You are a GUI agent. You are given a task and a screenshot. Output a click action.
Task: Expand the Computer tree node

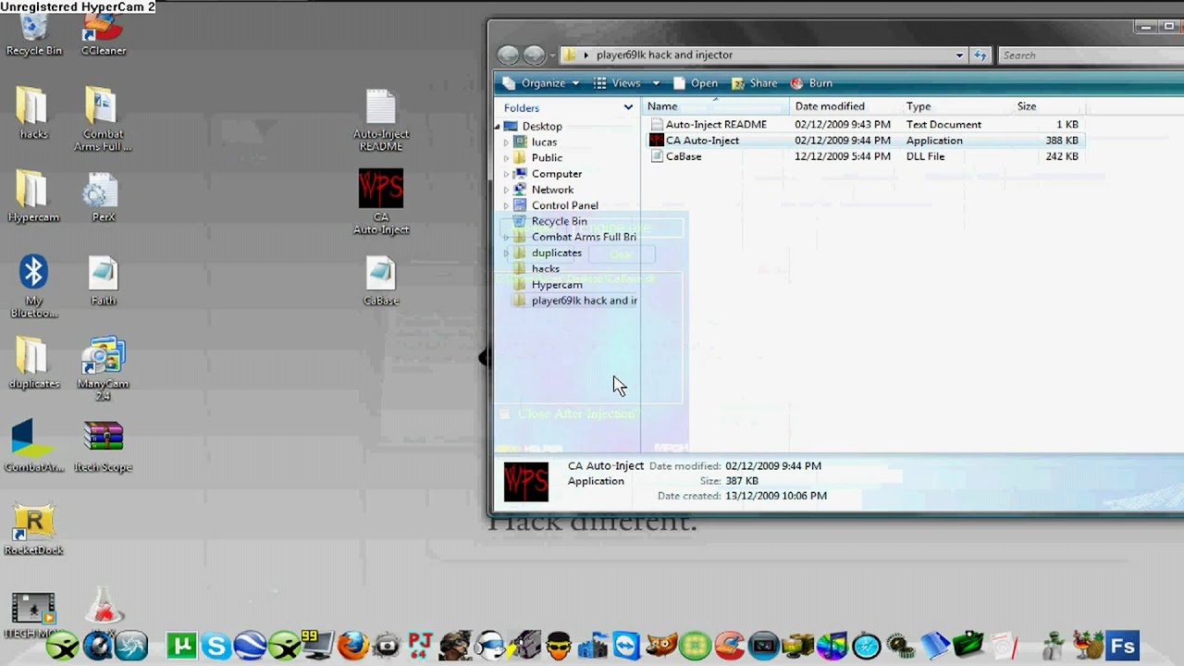click(506, 174)
